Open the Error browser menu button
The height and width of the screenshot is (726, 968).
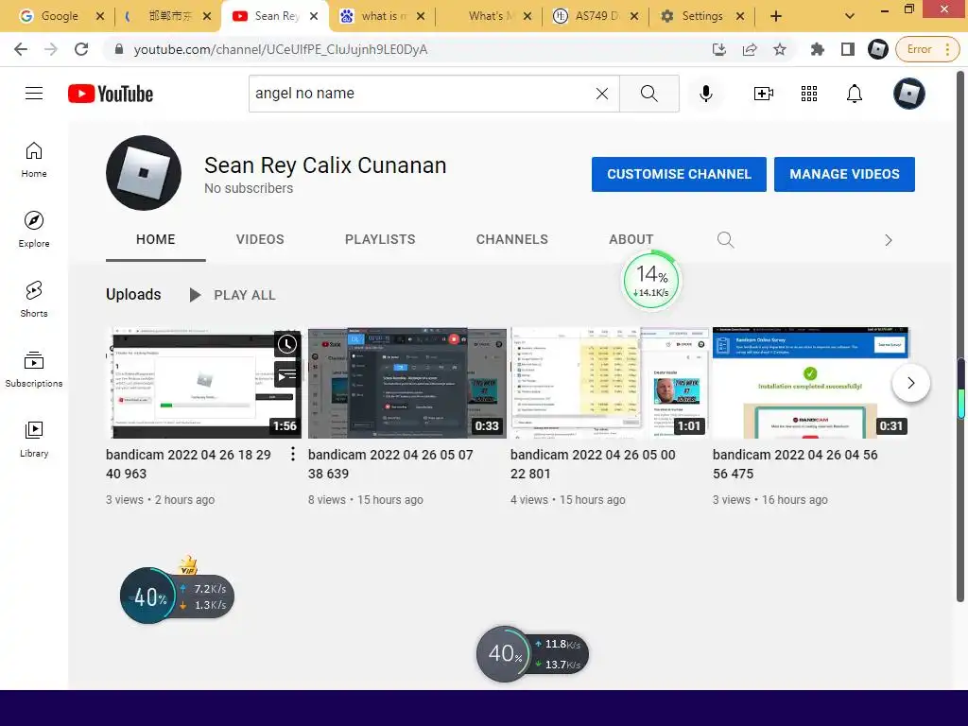pos(928,49)
